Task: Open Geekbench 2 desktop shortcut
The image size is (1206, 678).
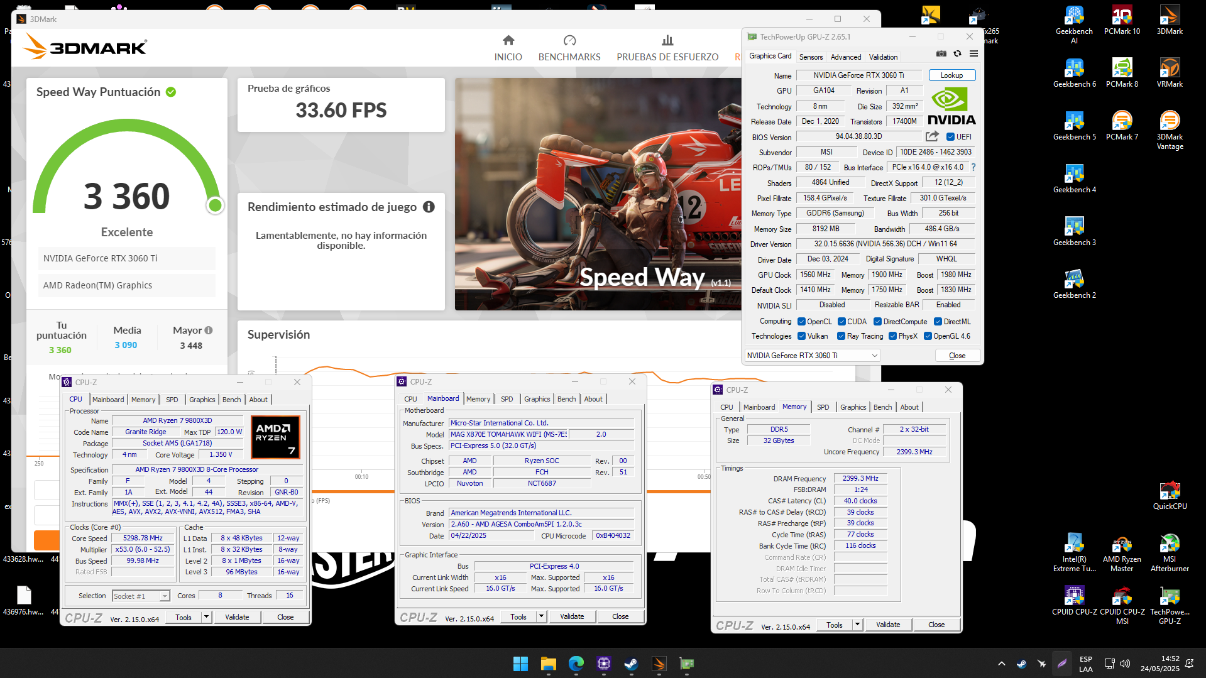Action: click(x=1074, y=283)
